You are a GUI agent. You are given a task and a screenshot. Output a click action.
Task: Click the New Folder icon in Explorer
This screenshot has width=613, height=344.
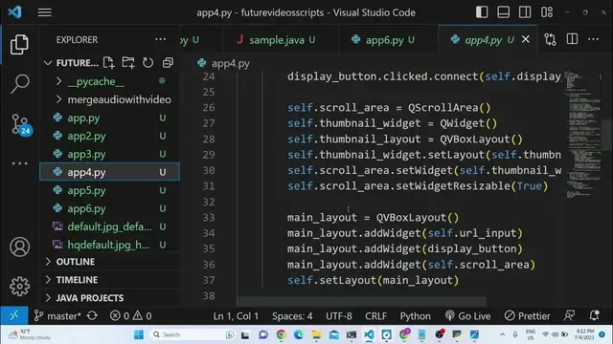tap(127, 63)
